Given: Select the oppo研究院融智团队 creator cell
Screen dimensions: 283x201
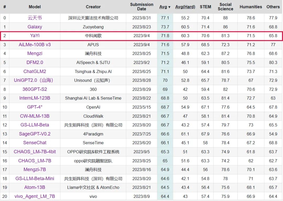Looking at the screenshot, I should pos(93,161).
